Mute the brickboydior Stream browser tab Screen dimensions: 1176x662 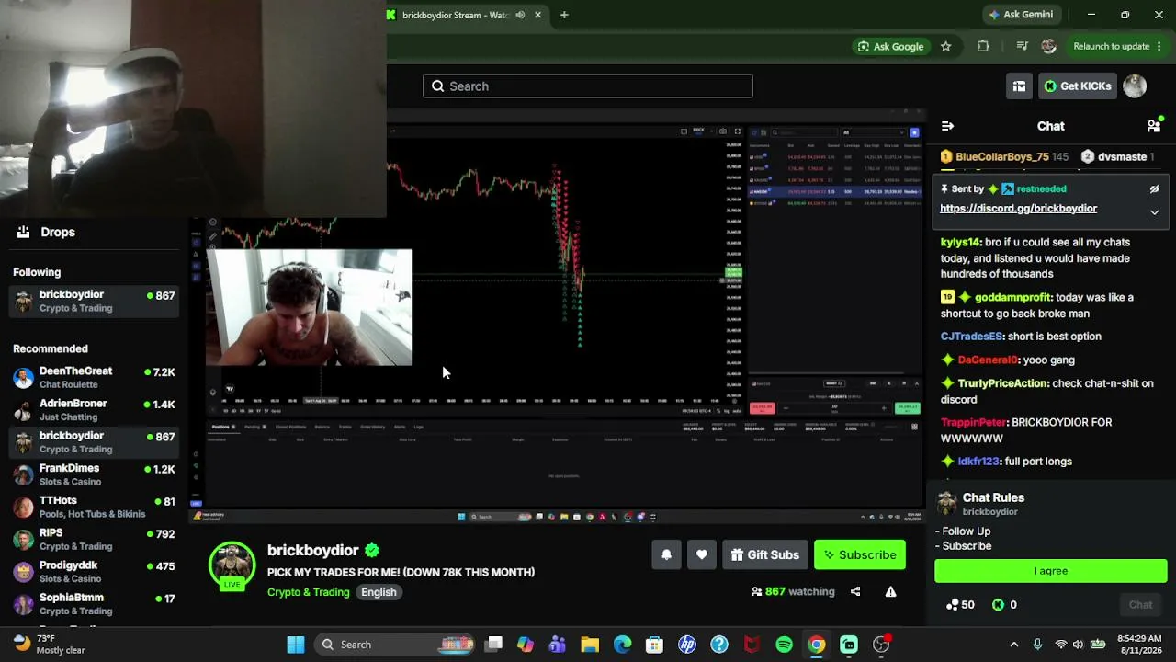pos(520,15)
